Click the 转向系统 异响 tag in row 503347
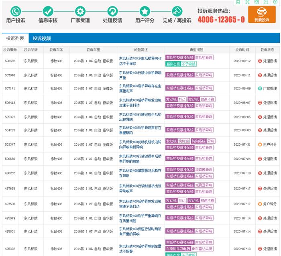Screen dimensions: 281x256 click(x=203, y=141)
